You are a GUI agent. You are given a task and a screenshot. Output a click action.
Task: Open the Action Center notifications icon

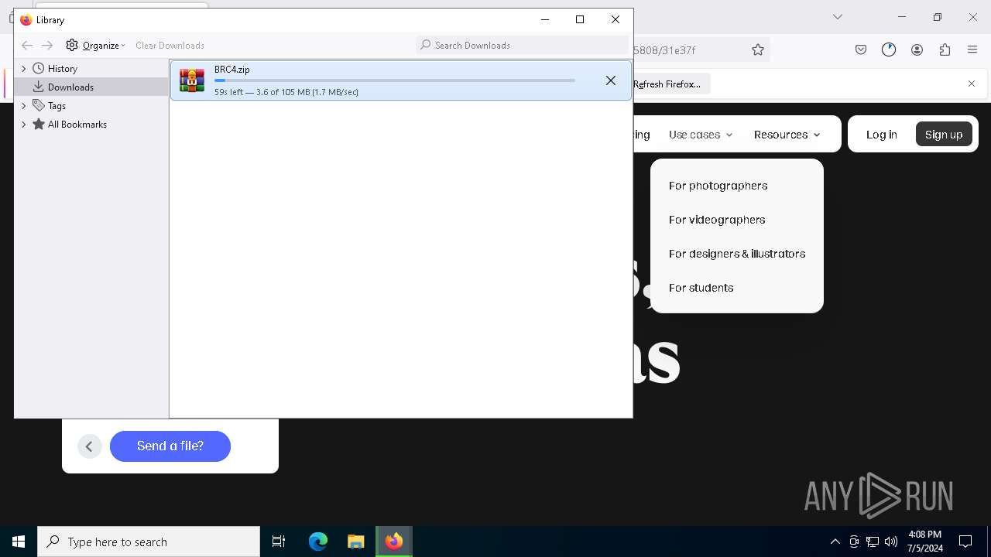click(965, 542)
